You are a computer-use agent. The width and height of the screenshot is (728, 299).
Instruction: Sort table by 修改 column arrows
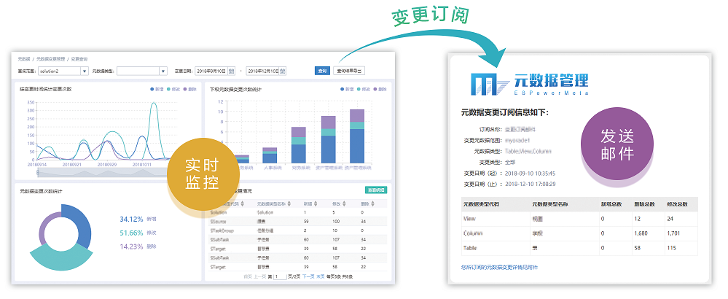343,203
